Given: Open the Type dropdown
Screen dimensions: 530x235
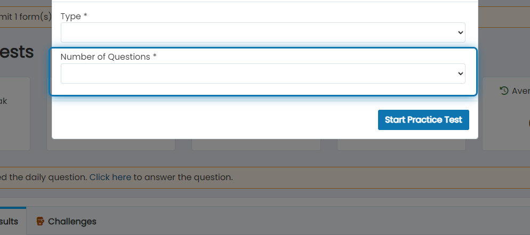Looking at the screenshot, I should (263, 33).
